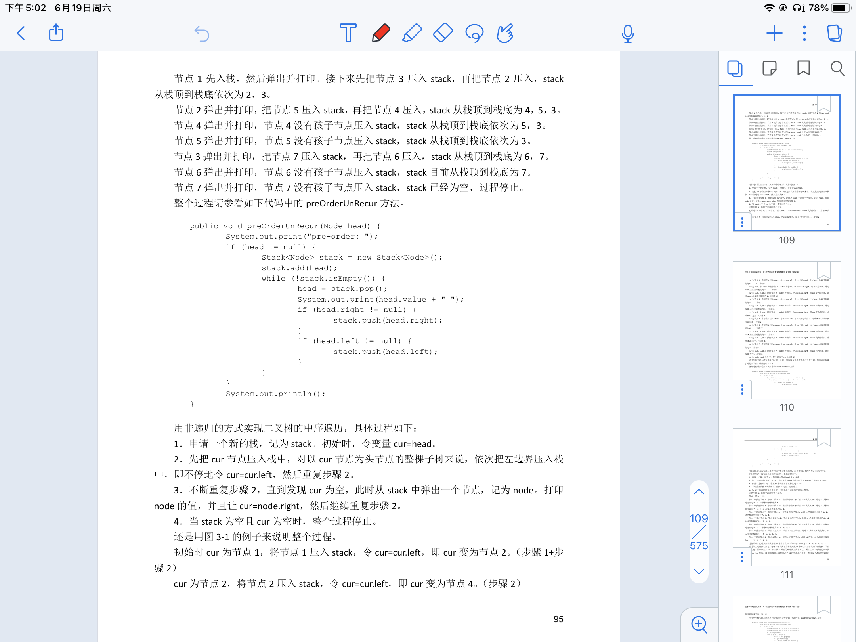Open the three-dot menu on page 109 thumbnail
The height and width of the screenshot is (642, 856).
[742, 222]
